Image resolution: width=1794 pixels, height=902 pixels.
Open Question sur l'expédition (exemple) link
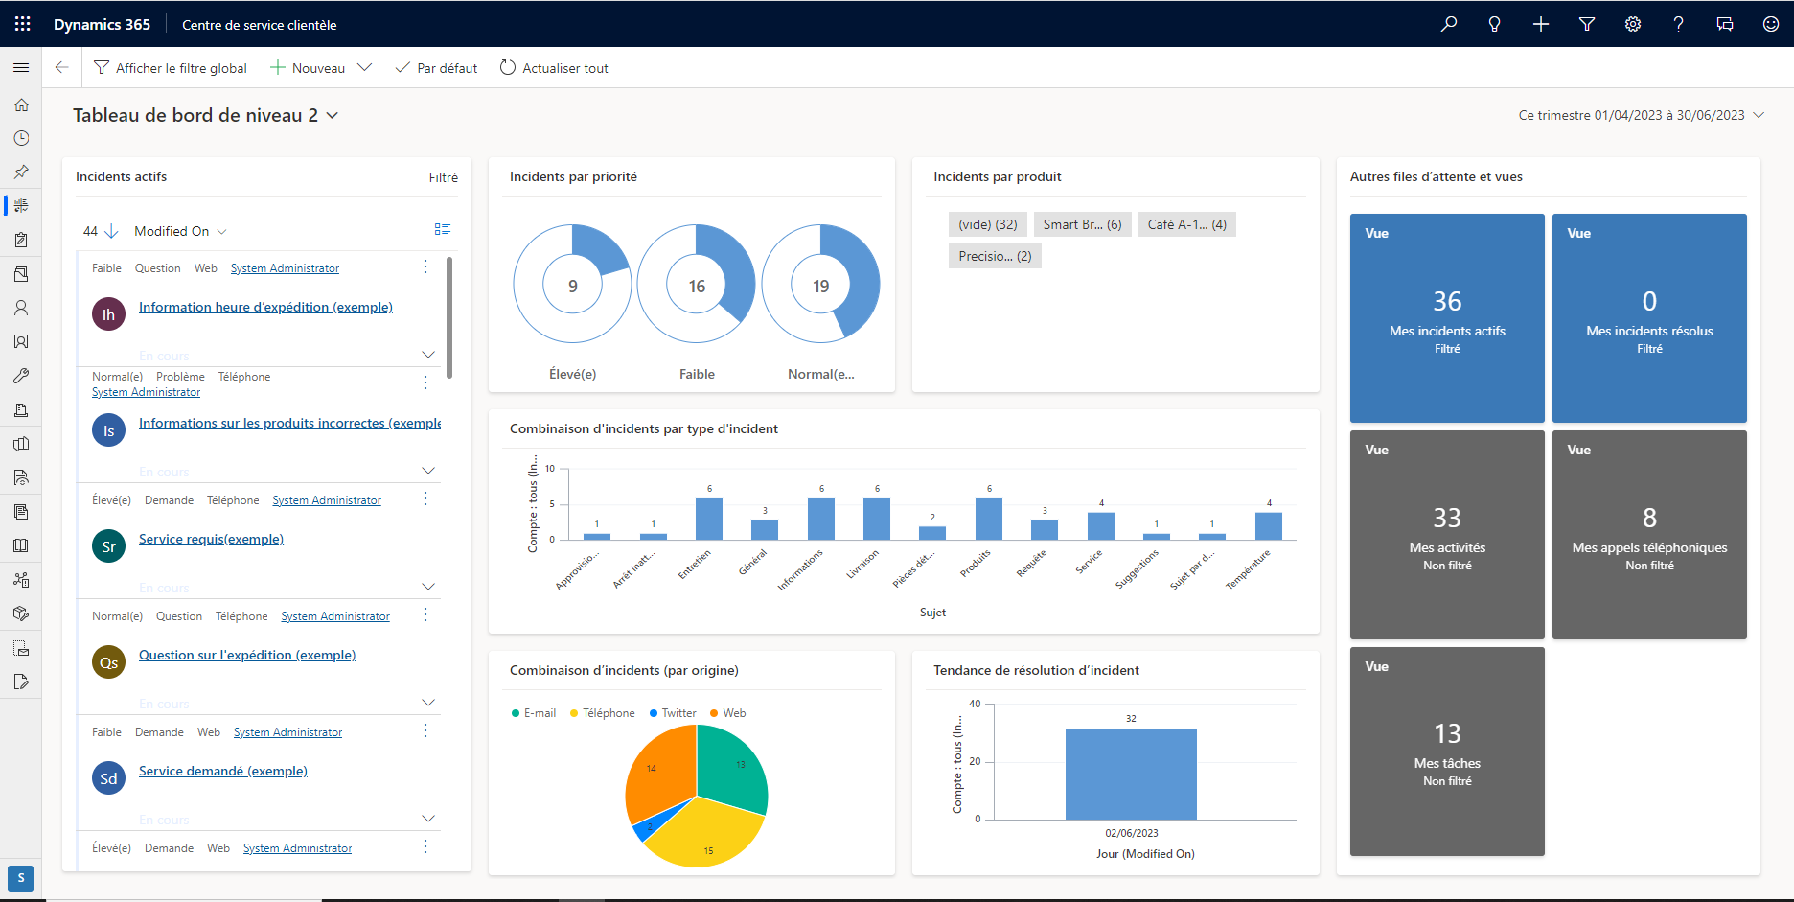click(x=247, y=655)
